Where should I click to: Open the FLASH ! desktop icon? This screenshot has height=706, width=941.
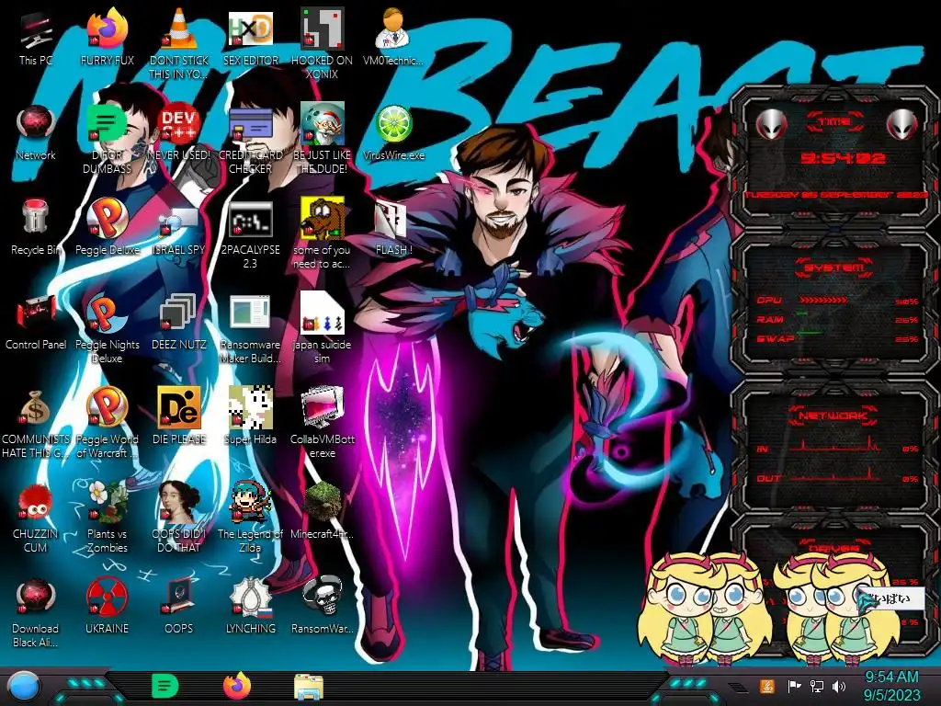[393, 220]
